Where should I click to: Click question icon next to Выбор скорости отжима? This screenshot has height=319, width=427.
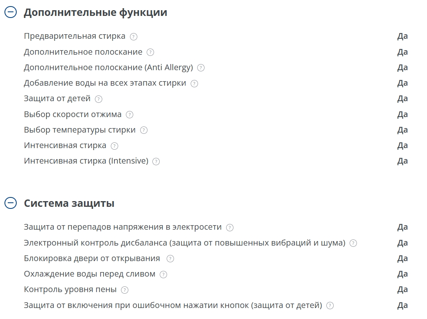point(130,115)
